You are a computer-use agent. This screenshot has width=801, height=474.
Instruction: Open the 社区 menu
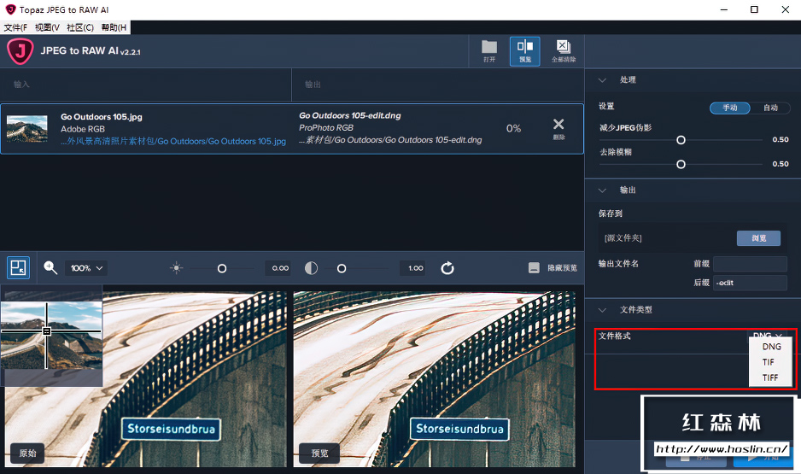tap(80, 27)
